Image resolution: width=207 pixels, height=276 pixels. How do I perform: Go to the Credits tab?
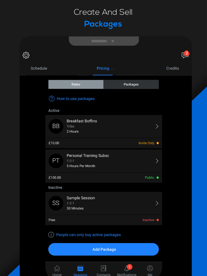pyautogui.click(x=172, y=68)
